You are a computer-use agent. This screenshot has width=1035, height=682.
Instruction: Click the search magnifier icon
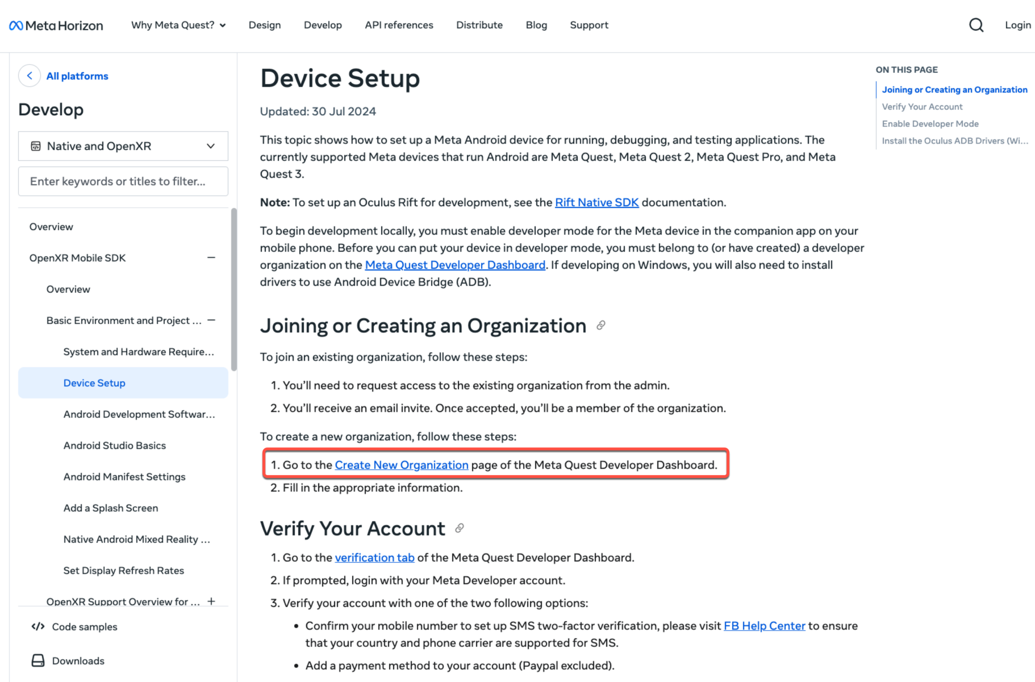(976, 25)
